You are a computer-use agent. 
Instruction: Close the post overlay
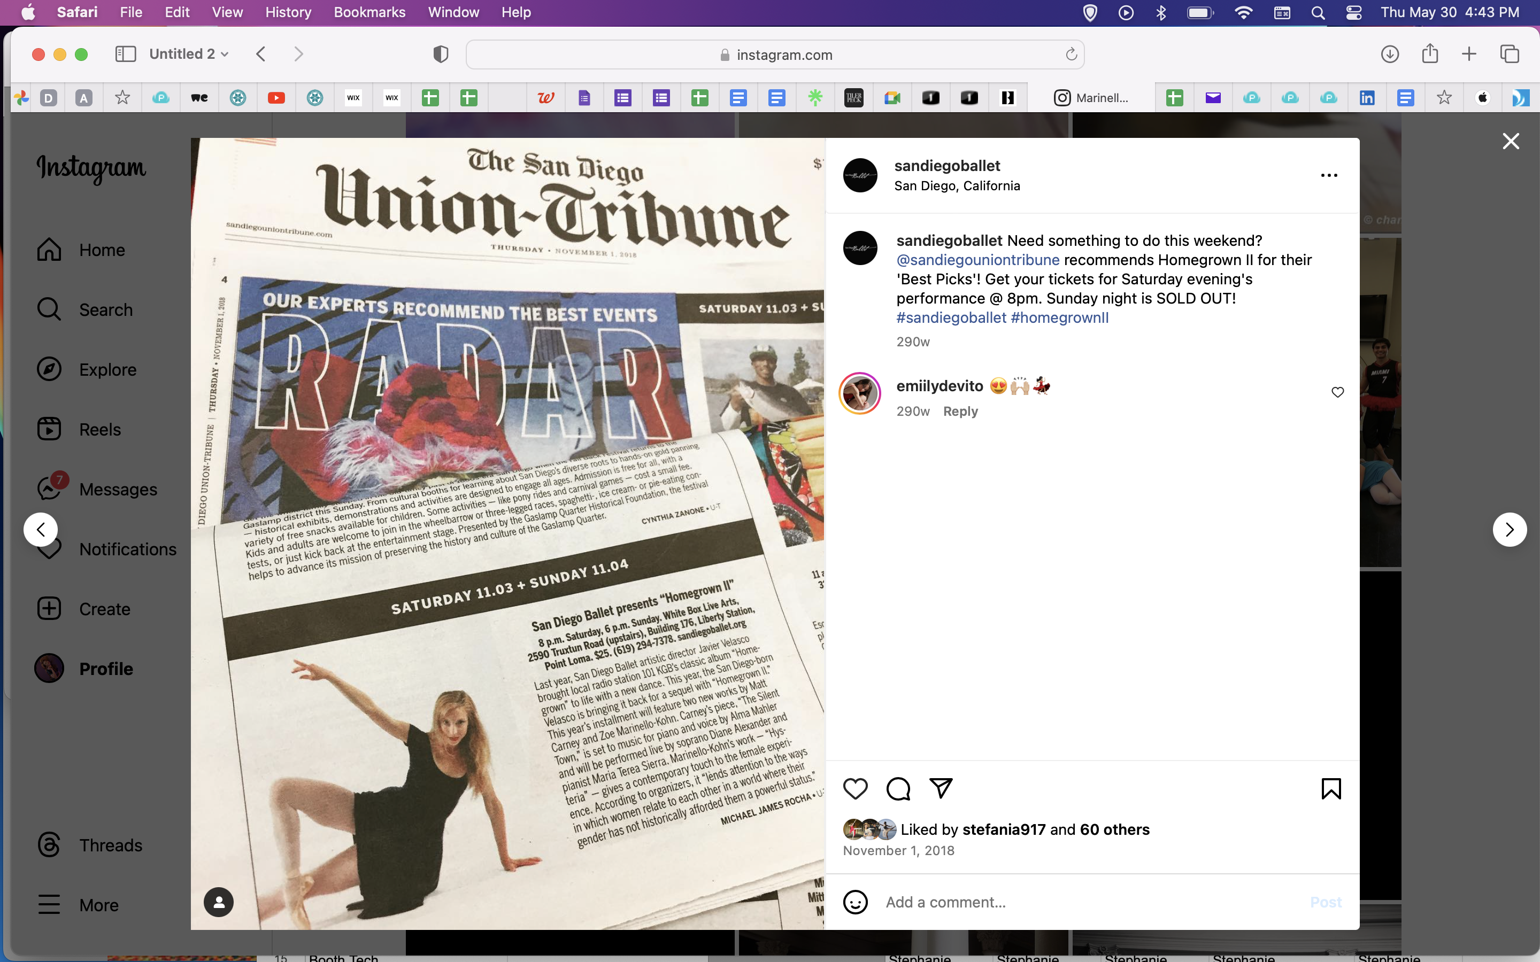click(x=1511, y=141)
